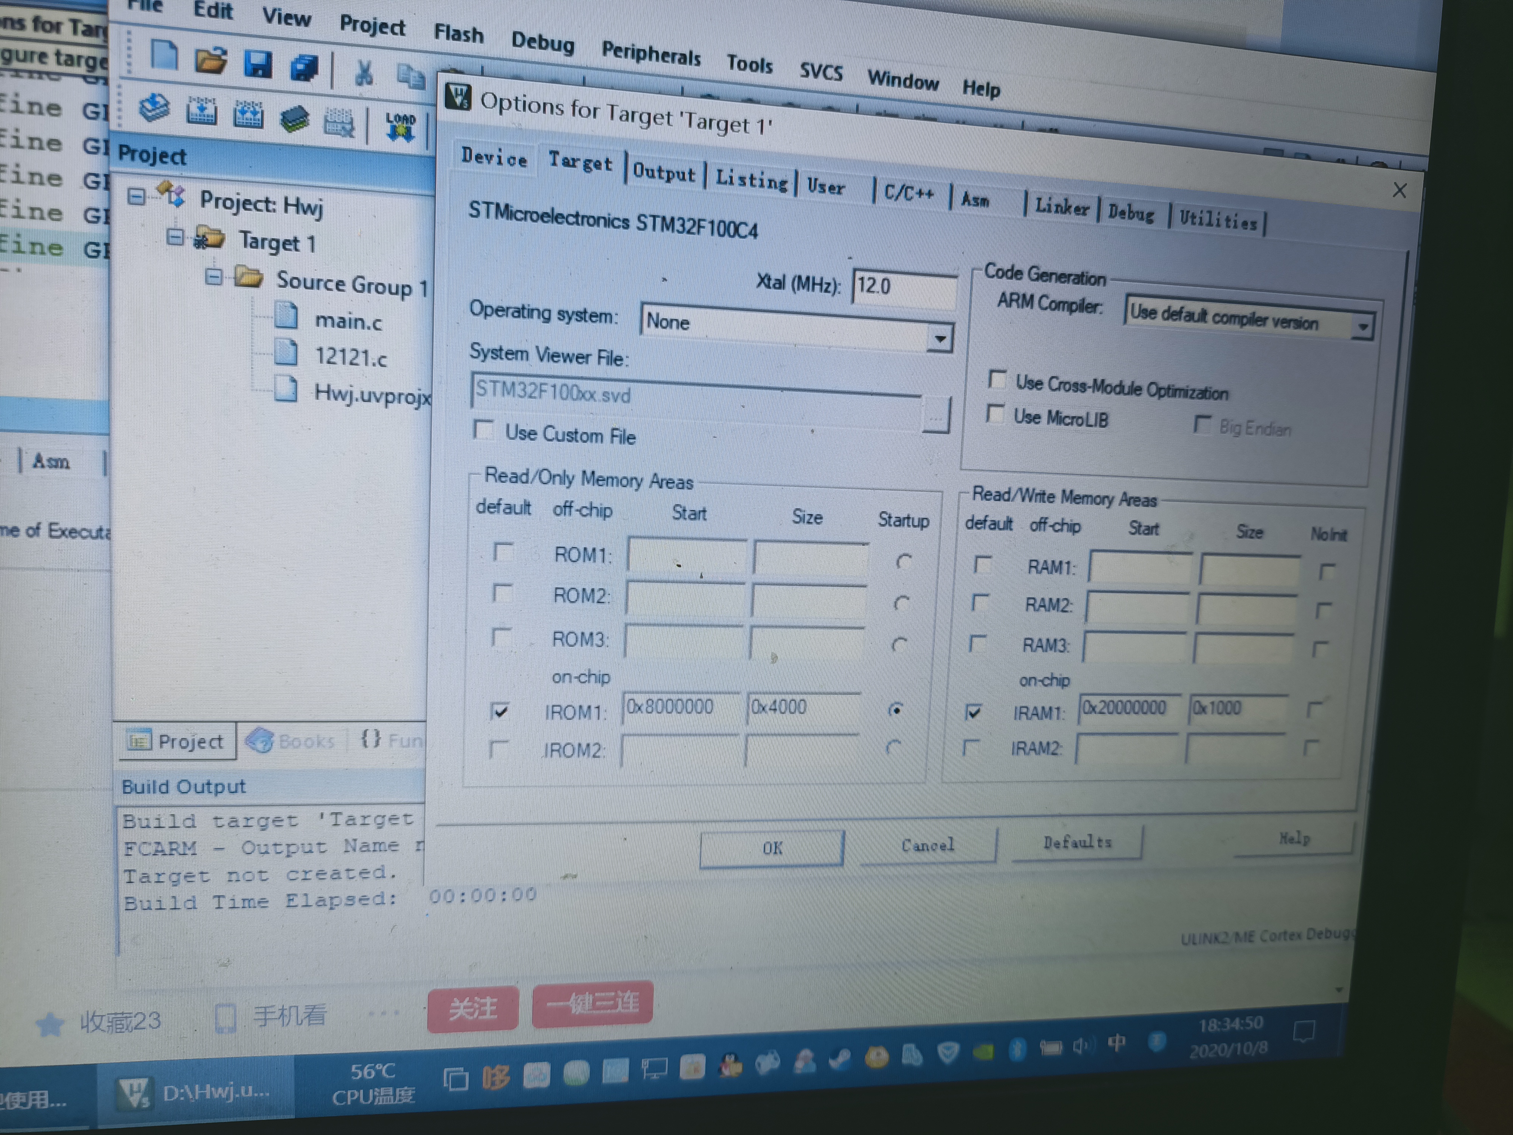Click the Target 1 folder icon
The image size is (1513, 1135).
tap(209, 237)
